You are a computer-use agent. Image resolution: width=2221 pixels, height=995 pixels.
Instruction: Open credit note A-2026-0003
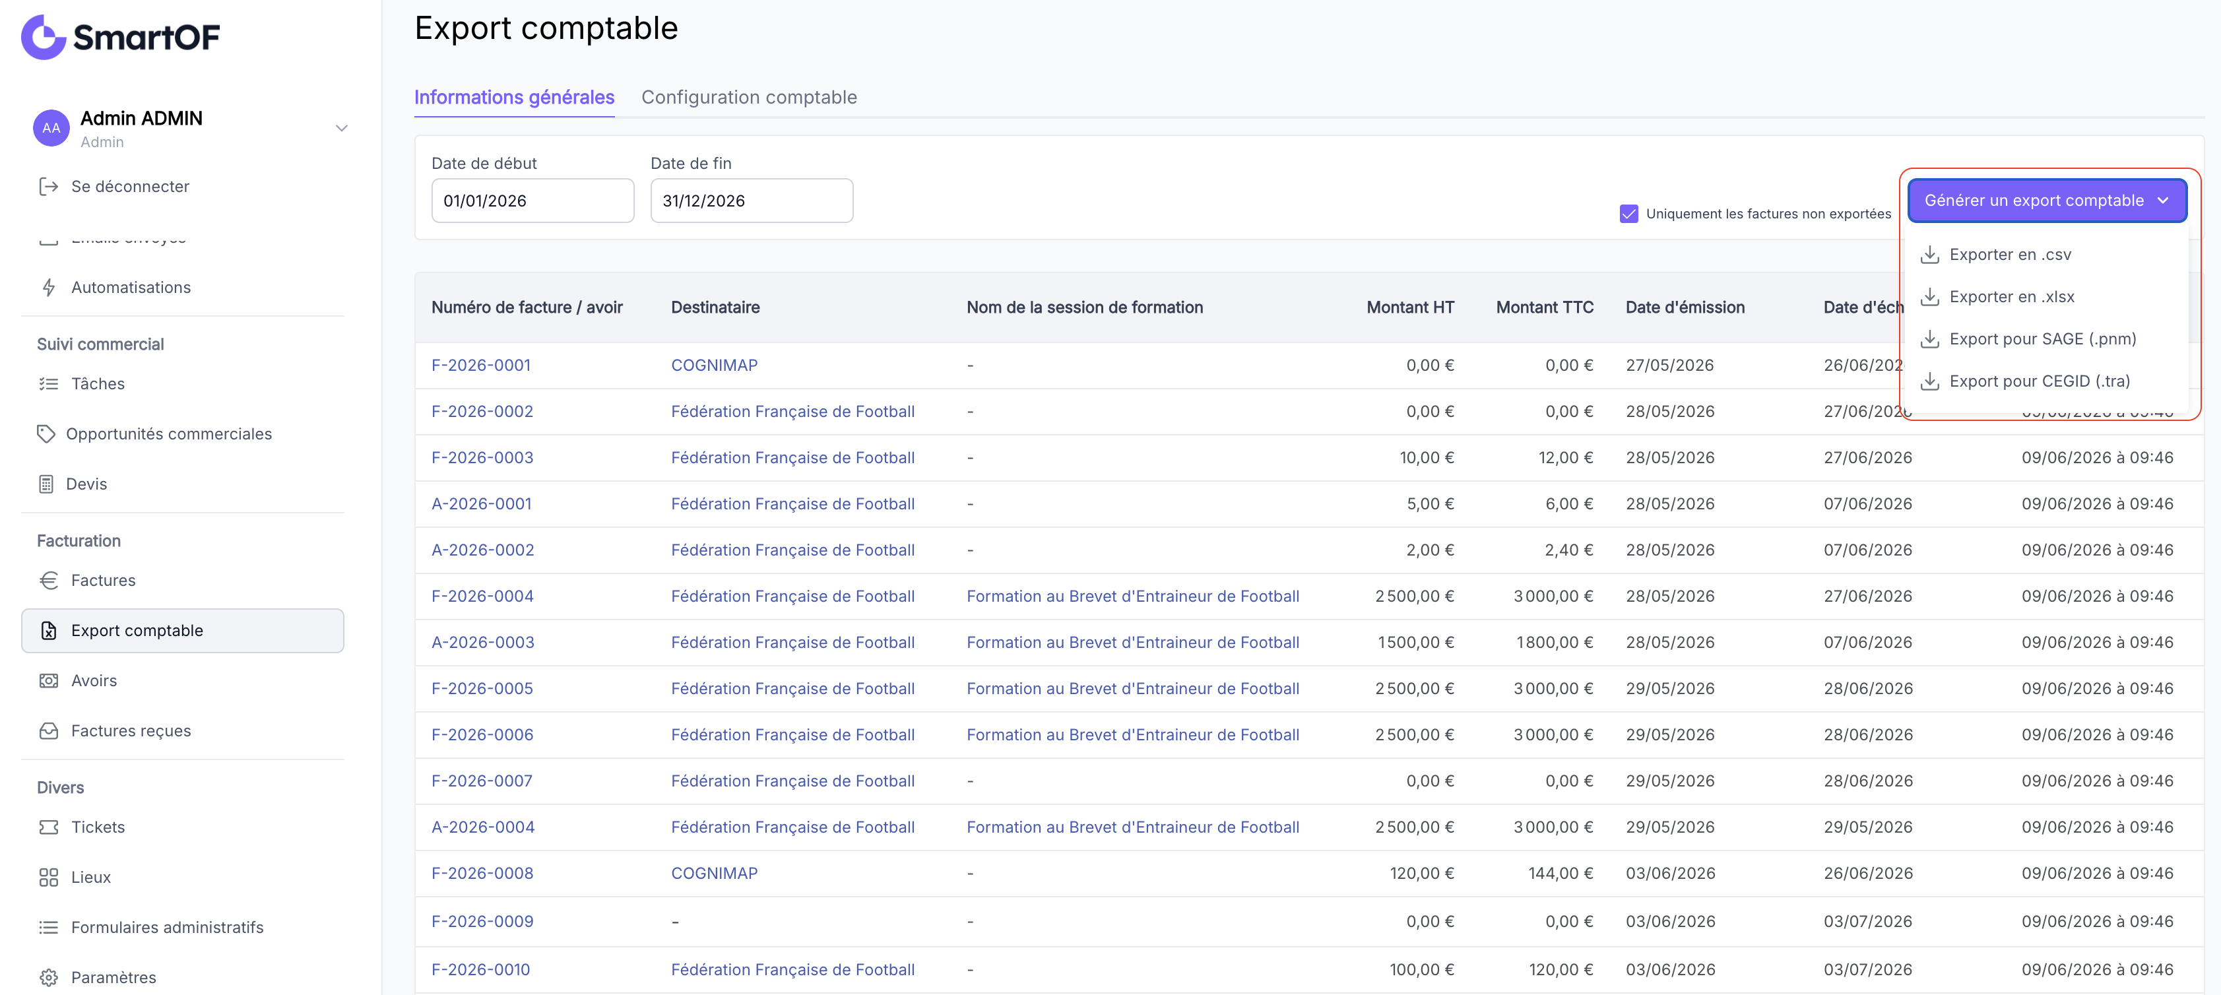click(482, 643)
